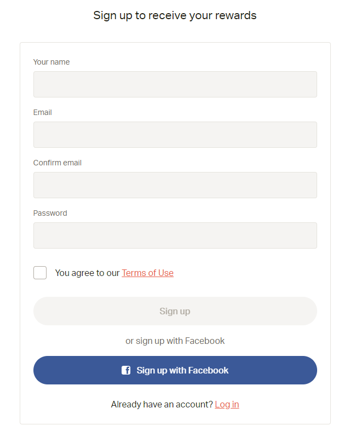Click the "or sign up with Facebook" caption
The width and height of the screenshot is (350, 437).
175,341
